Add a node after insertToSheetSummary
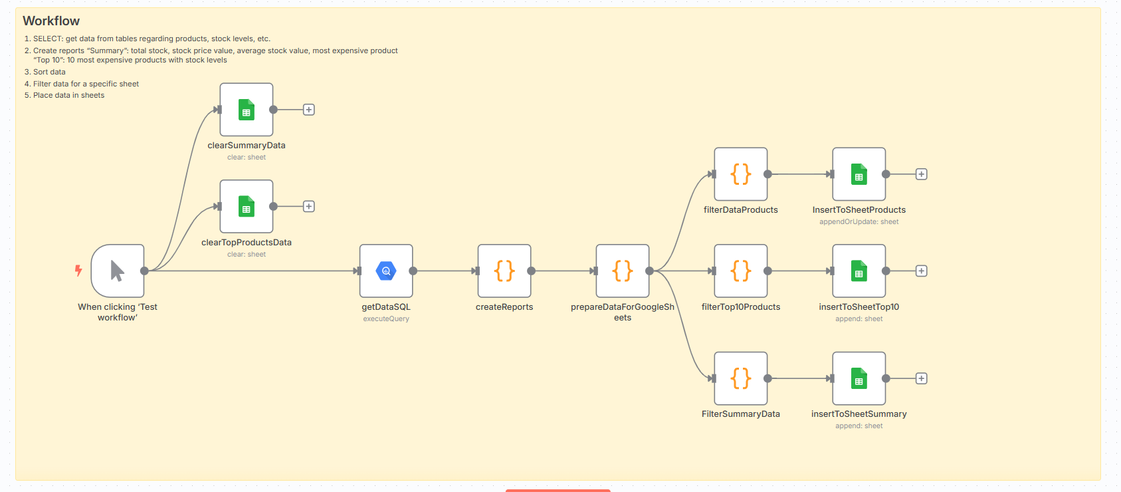Screen dimensions: 1121x492 (922, 378)
